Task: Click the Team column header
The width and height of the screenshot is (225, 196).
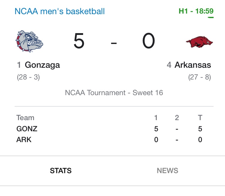Action: [x=25, y=118]
